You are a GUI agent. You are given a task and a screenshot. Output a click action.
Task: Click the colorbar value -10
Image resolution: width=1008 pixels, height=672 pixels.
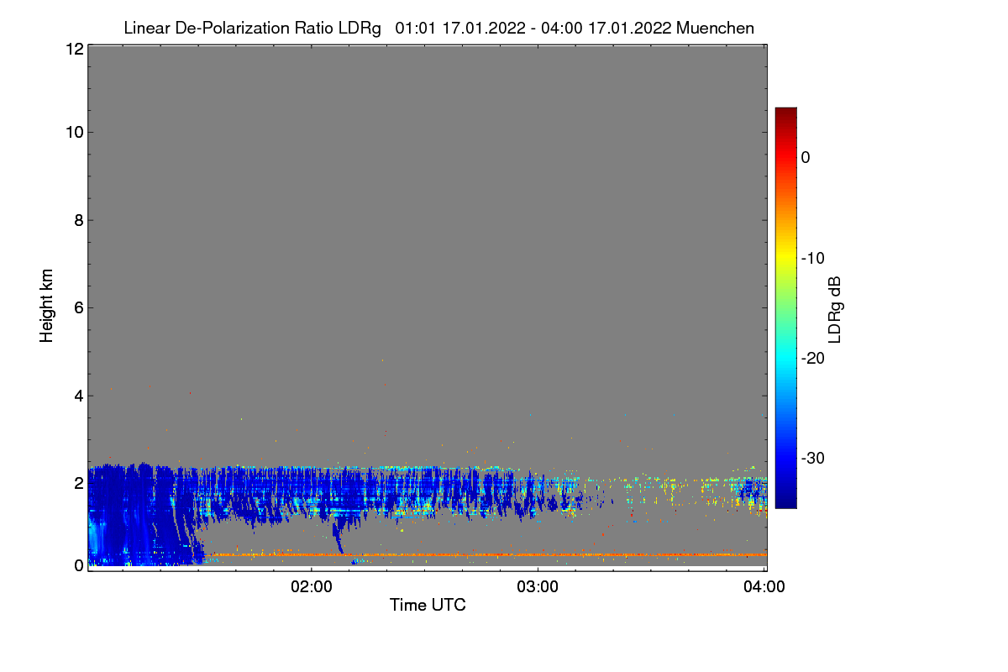(812, 258)
